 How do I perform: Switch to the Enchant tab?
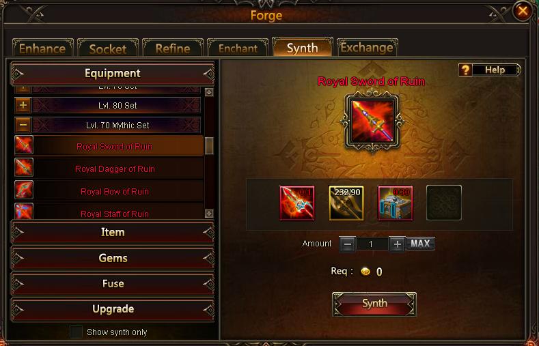point(238,47)
